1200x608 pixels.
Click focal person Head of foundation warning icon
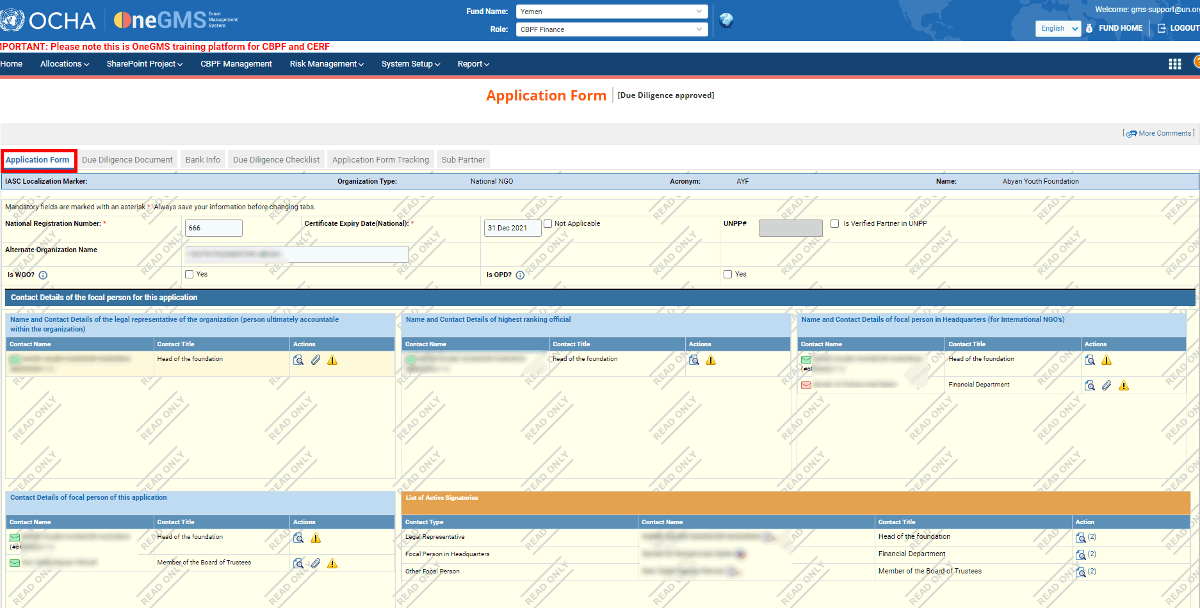(316, 538)
